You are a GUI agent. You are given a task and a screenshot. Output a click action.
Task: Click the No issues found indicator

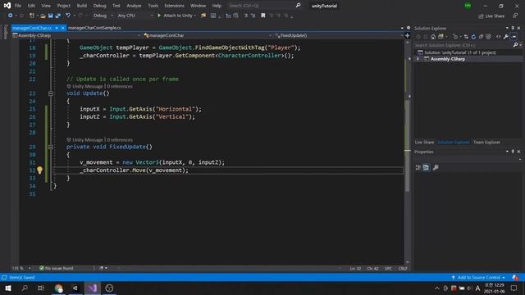point(57,268)
